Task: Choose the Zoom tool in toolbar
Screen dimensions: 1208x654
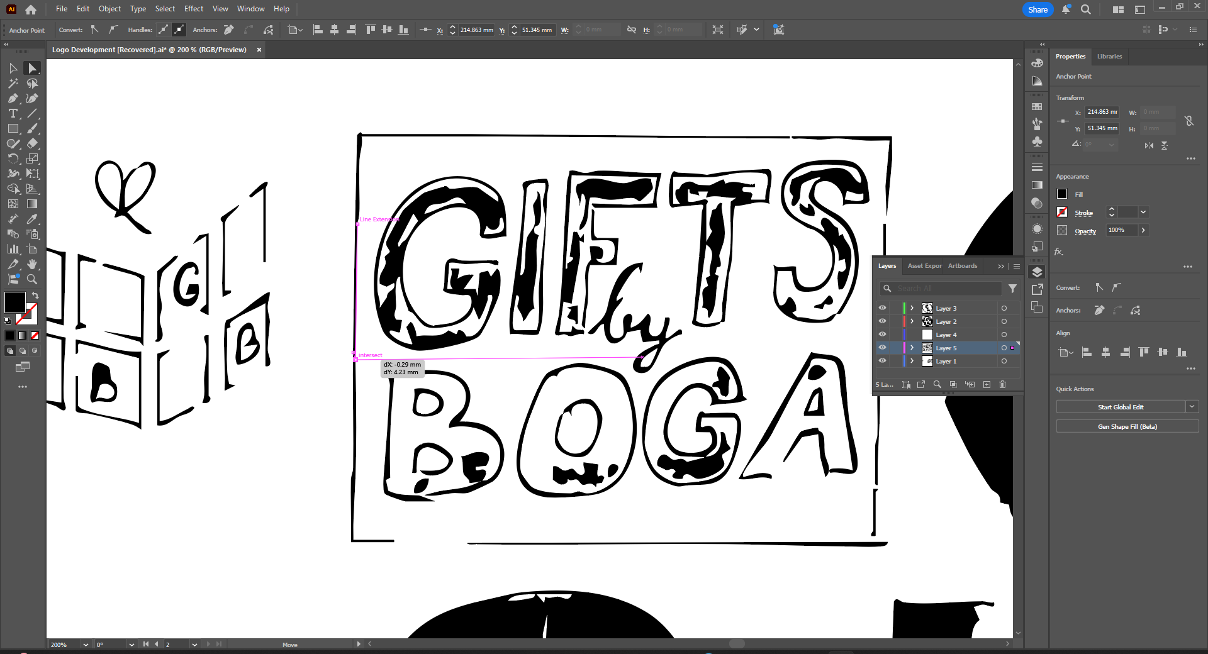Action: coord(32,279)
